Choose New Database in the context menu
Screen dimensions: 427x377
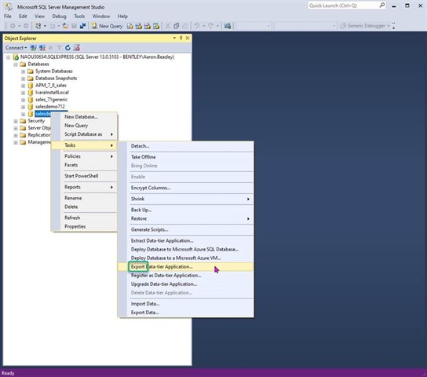(84, 117)
